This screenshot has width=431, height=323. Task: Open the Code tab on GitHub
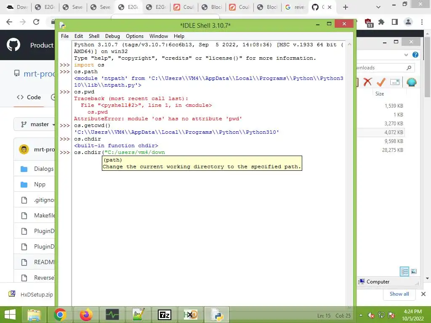coord(29,97)
